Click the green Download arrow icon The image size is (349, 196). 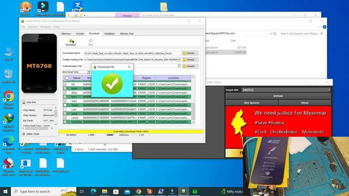pyautogui.click(x=71, y=41)
